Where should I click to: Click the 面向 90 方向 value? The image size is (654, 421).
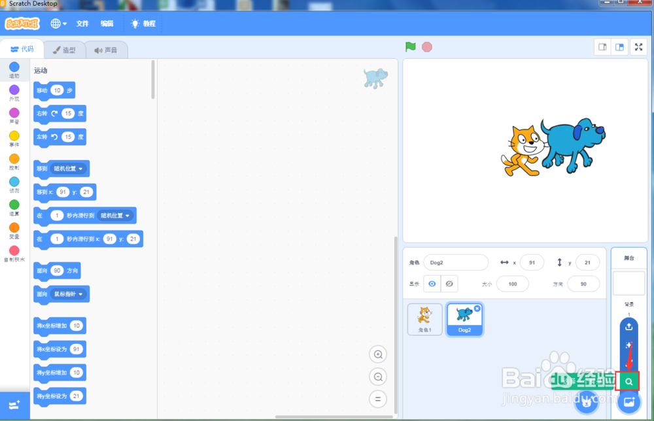click(57, 271)
